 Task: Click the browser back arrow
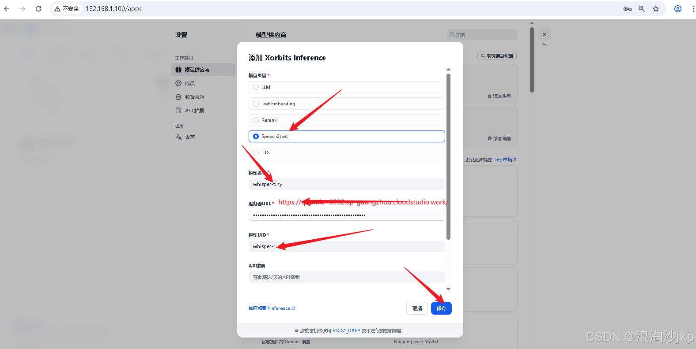[7, 9]
